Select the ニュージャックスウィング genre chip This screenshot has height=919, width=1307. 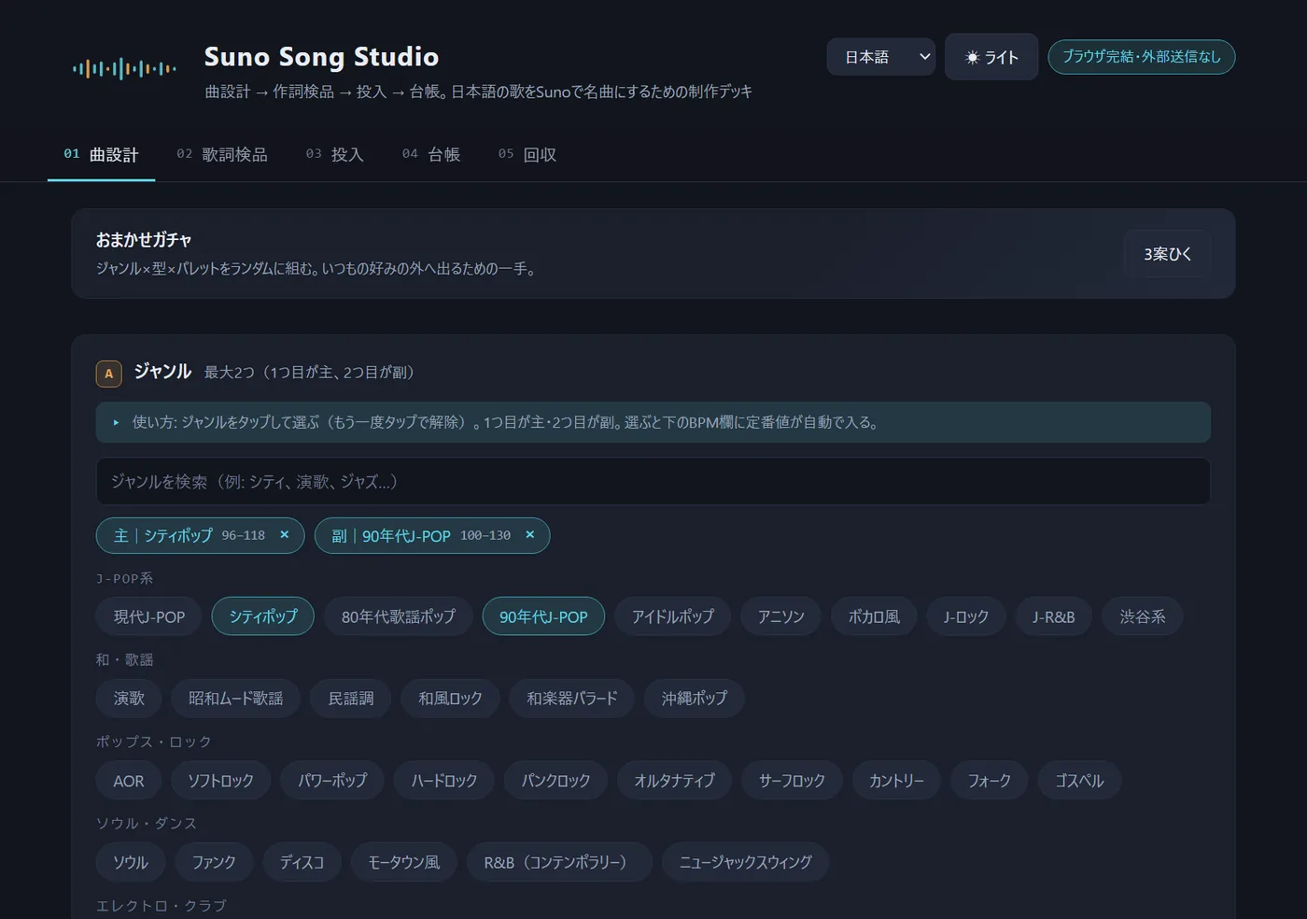(x=745, y=862)
